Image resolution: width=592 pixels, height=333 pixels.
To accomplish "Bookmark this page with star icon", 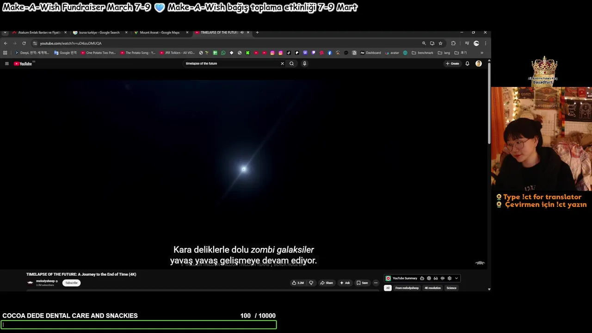I will coord(440,43).
